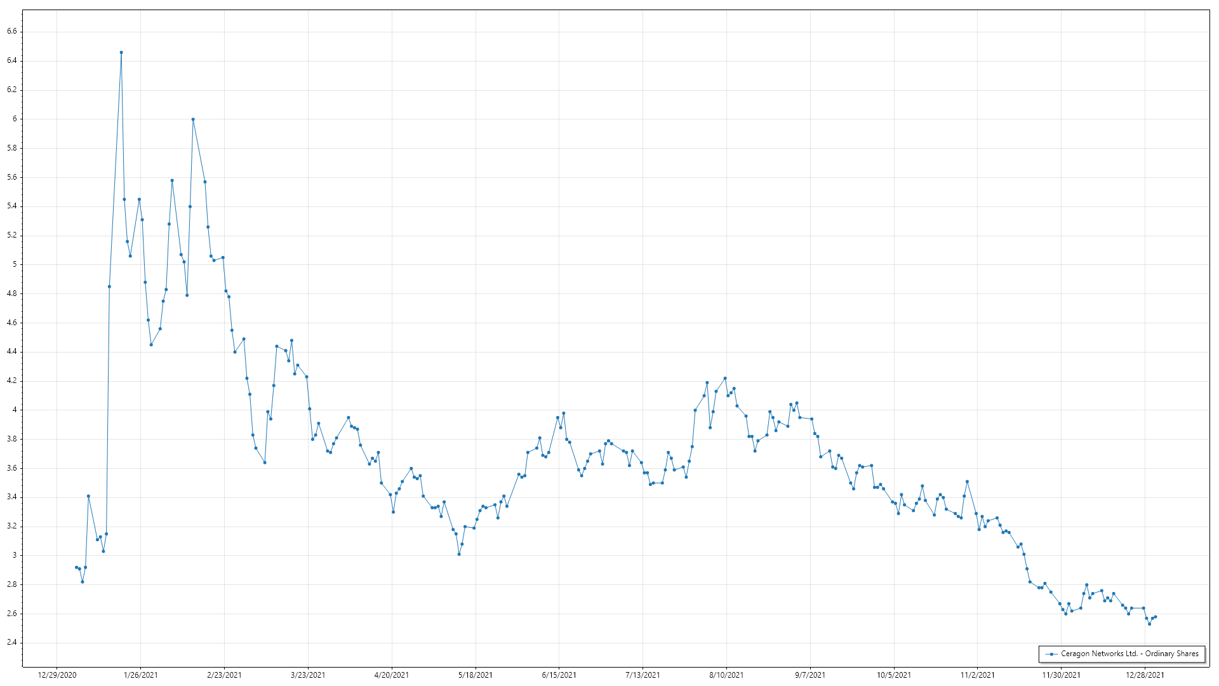The height and width of the screenshot is (686, 1219).
Task: Click the data point peak at 6
Action: [x=193, y=119]
